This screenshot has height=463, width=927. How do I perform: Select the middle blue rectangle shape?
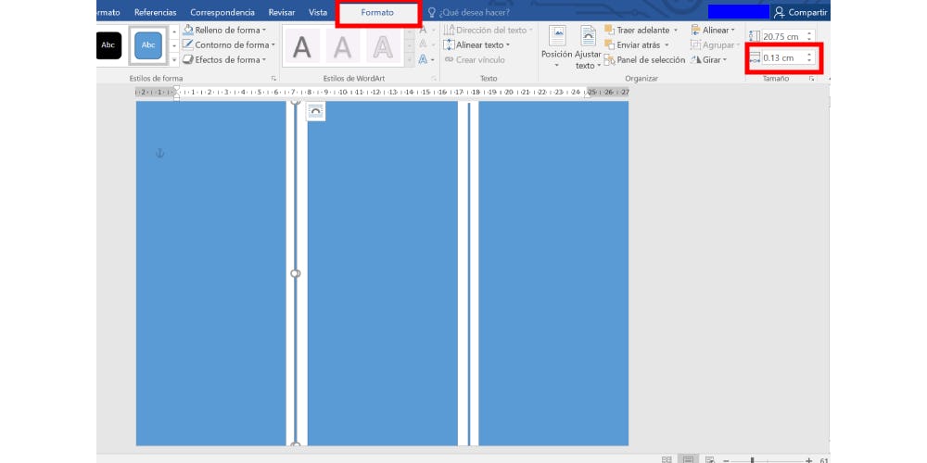click(x=383, y=273)
